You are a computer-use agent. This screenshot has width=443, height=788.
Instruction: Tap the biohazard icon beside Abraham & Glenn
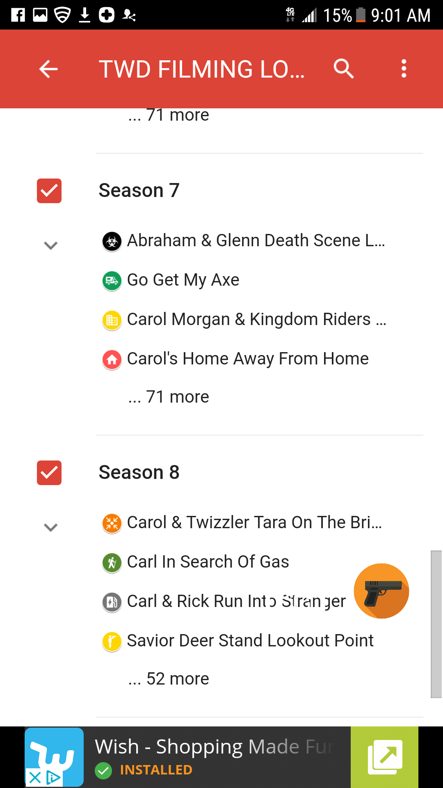point(112,241)
